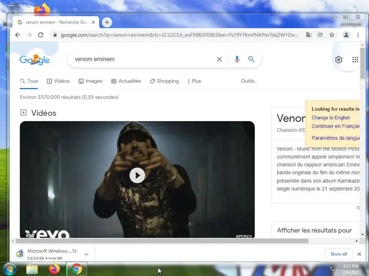Switch to the Images search tab
The height and width of the screenshot is (276, 369).
coord(90,81)
